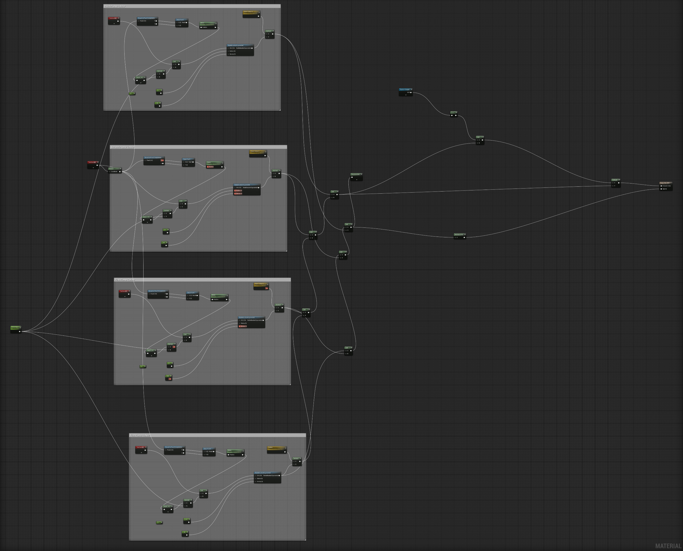Screen dimensions: 683x551
Task: Select the final Multiply node before the output
Action: click(615, 180)
